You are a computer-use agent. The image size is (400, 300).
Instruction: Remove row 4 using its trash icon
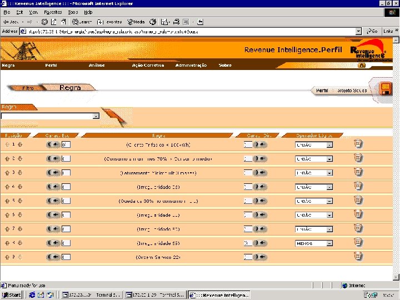[x=358, y=186]
